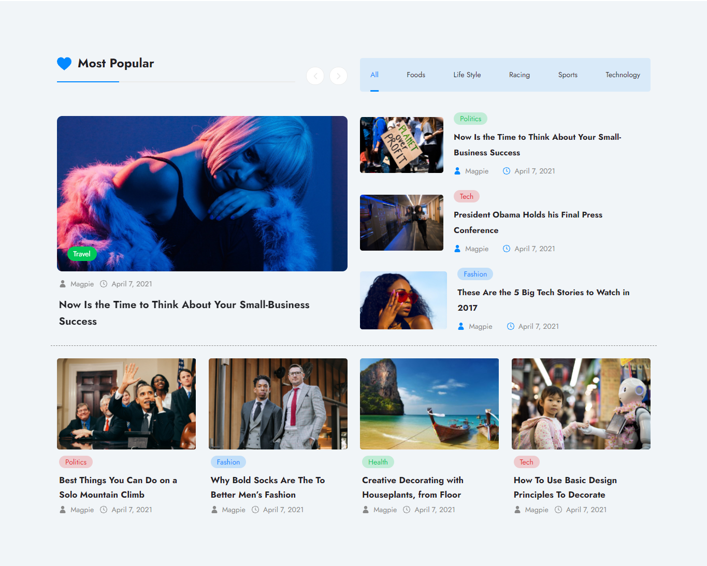Switch to the Foods tab
Screen dimensions: 707x566
point(416,75)
